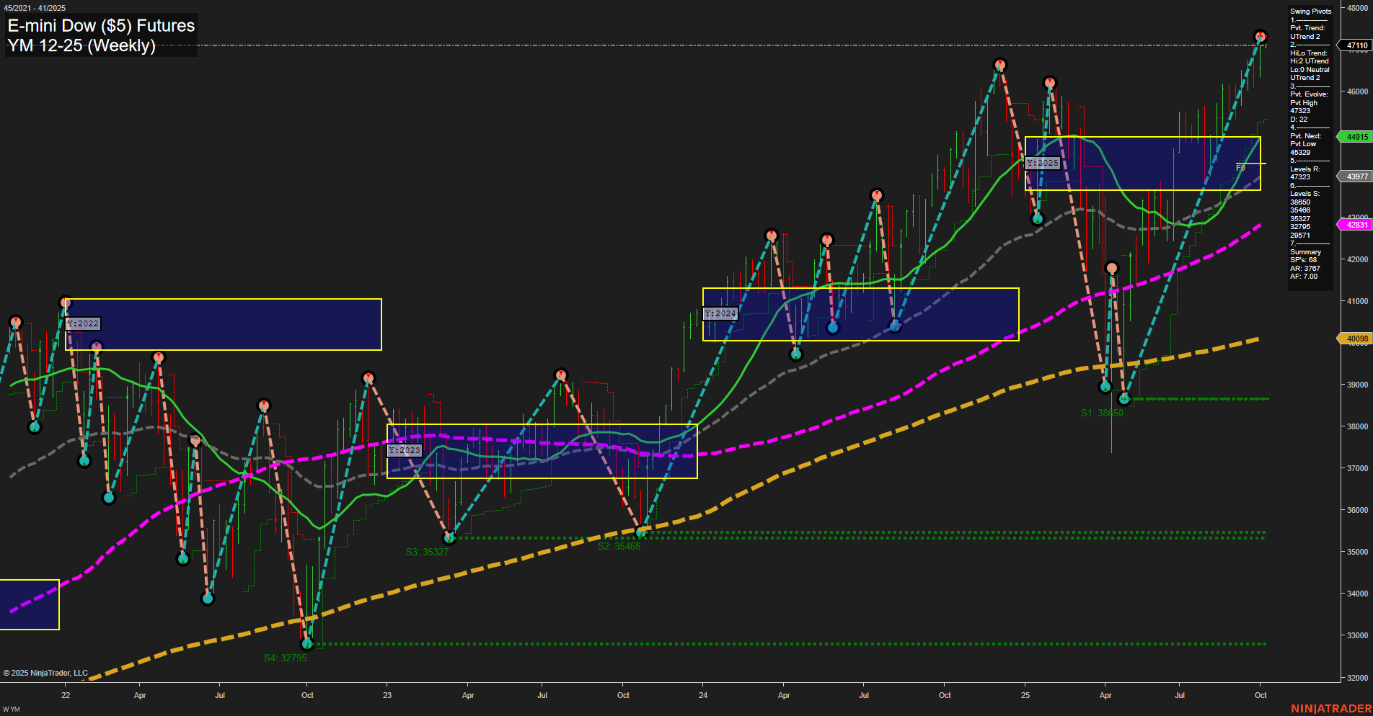
Task: Select the F0 Fibonacci label in the 2025 box
Action: (1242, 166)
